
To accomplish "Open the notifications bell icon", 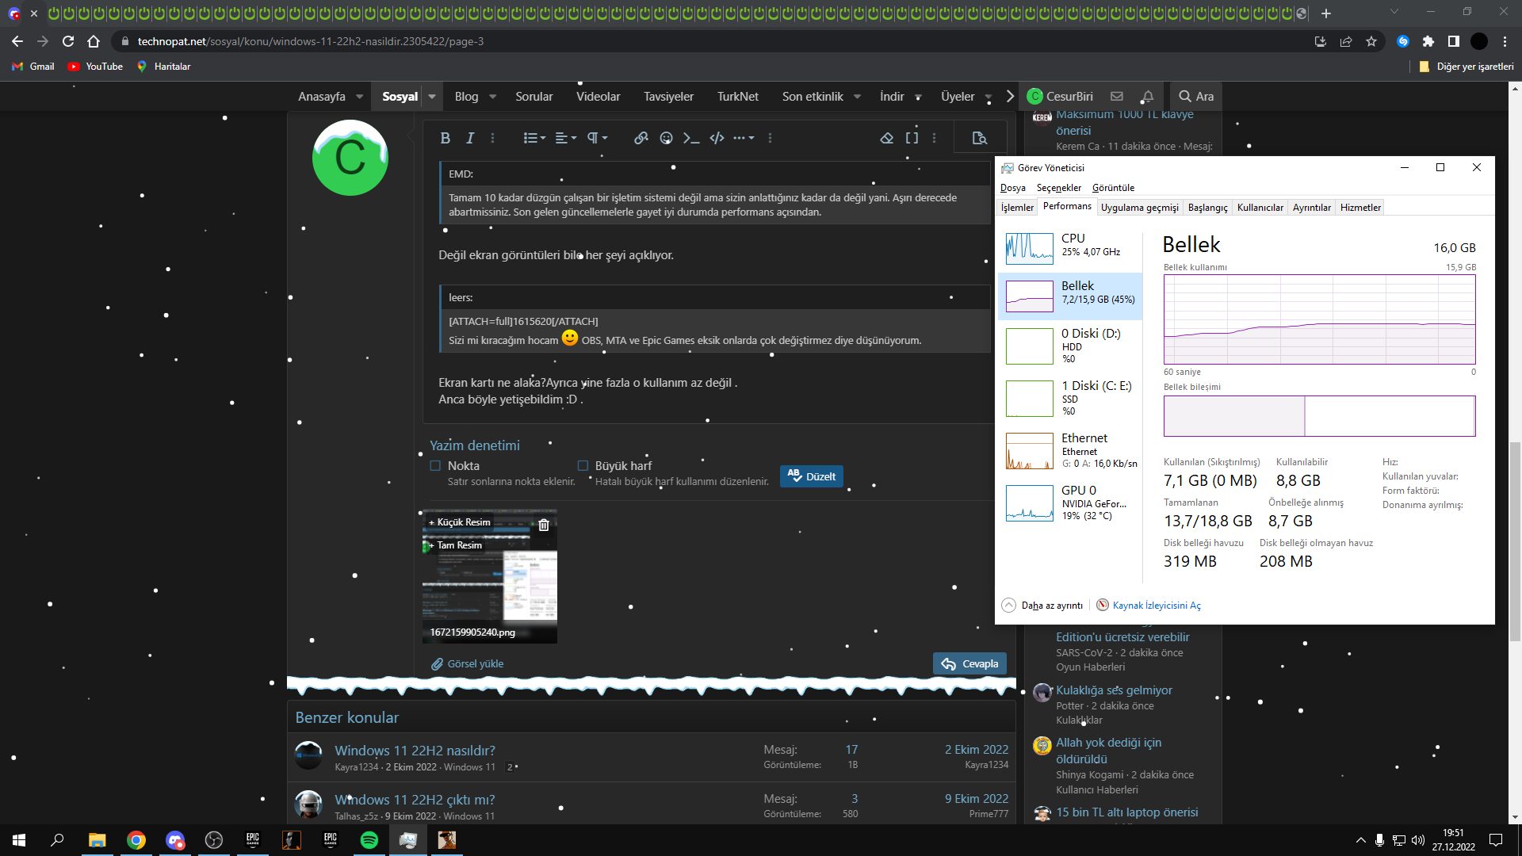I will pyautogui.click(x=1147, y=97).
